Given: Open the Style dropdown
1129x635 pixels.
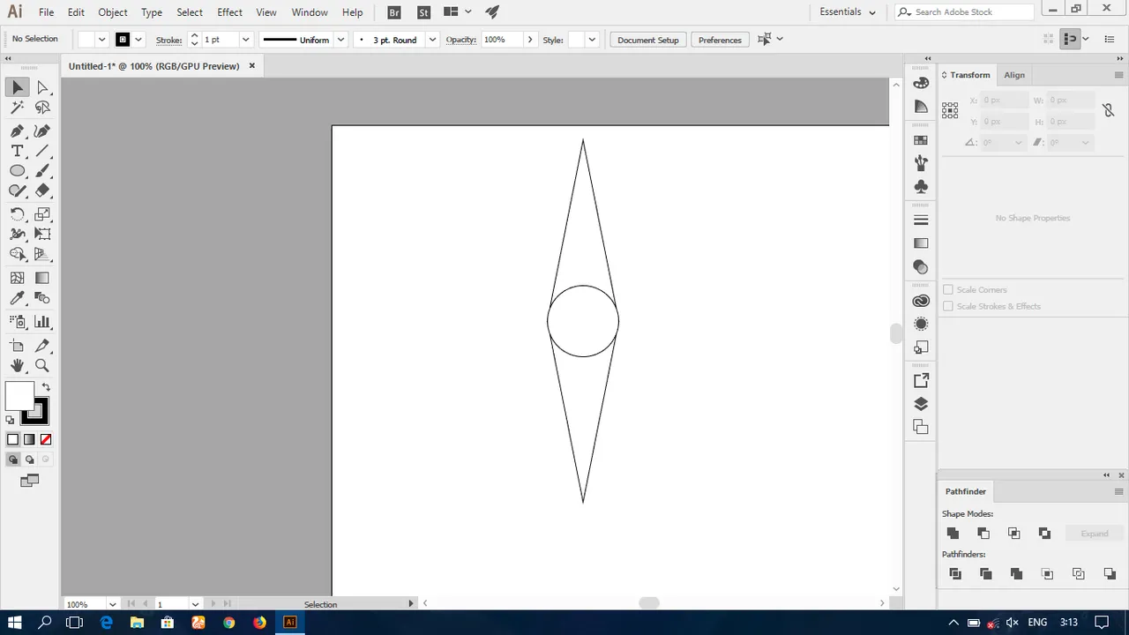Looking at the screenshot, I should point(592,40).
